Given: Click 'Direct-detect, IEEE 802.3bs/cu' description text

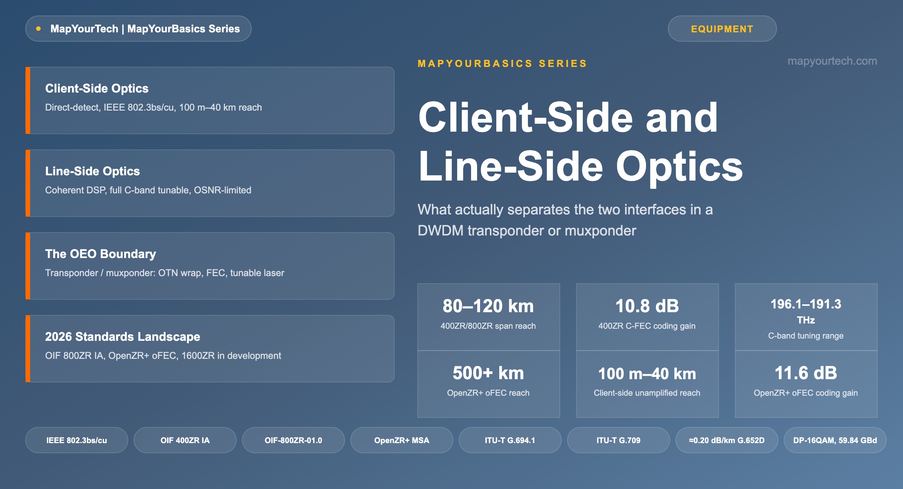Looking at the screenshot, I should [154, 108].
